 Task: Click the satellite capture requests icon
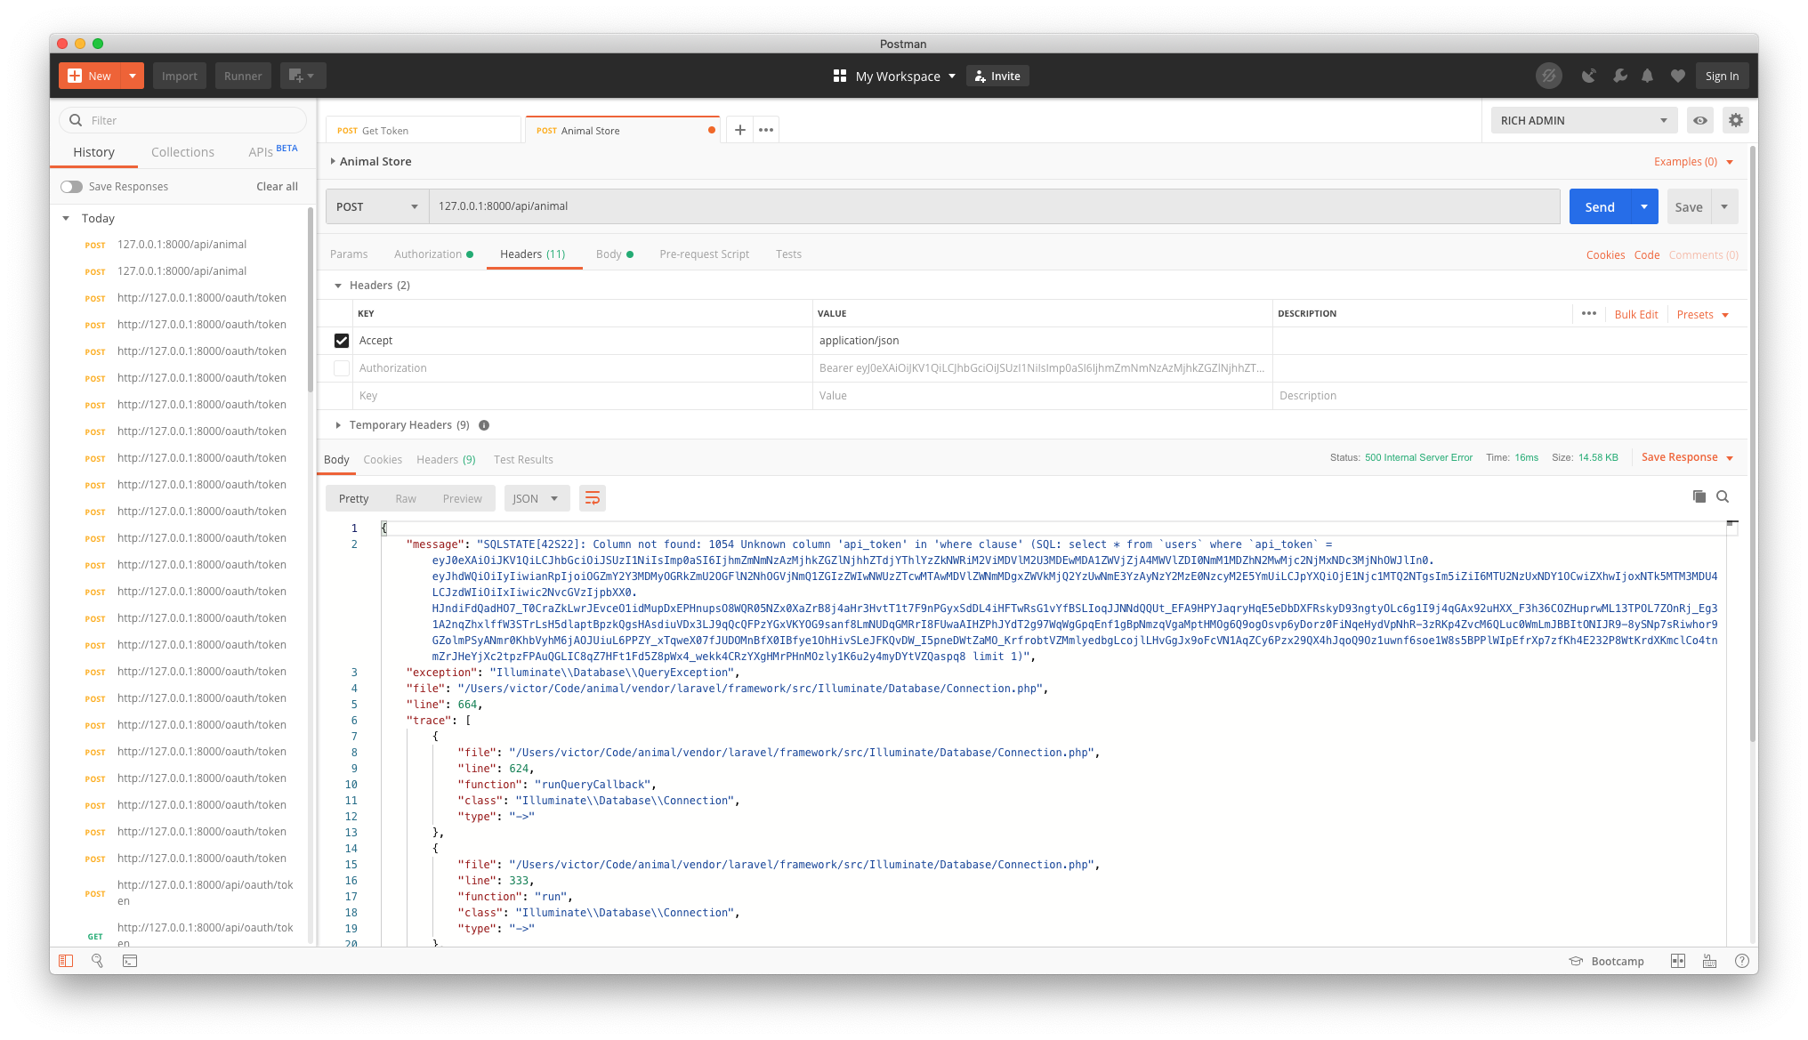(x=1589, y=77)
